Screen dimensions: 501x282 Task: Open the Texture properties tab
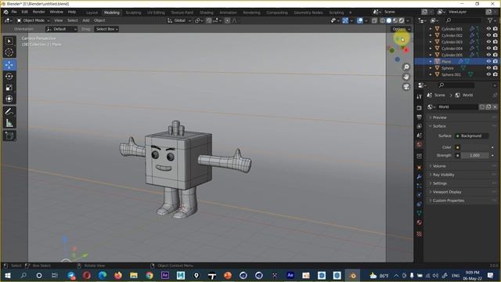click(420, 234)
